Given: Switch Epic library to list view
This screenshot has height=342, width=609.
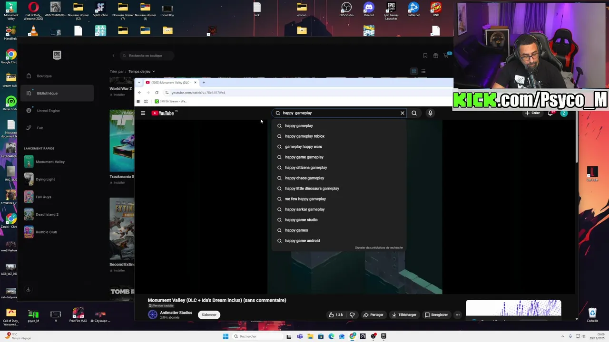Looking at the screenshot, I should (x=423, y=72).
